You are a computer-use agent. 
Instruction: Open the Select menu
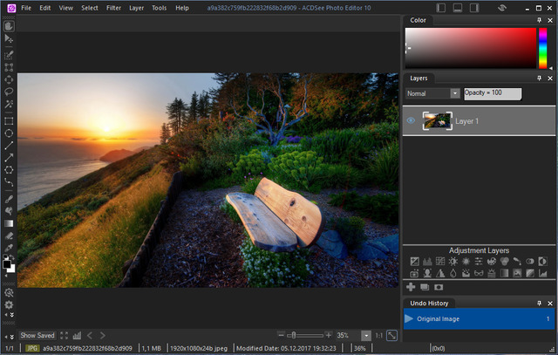[x=89, y=8]
